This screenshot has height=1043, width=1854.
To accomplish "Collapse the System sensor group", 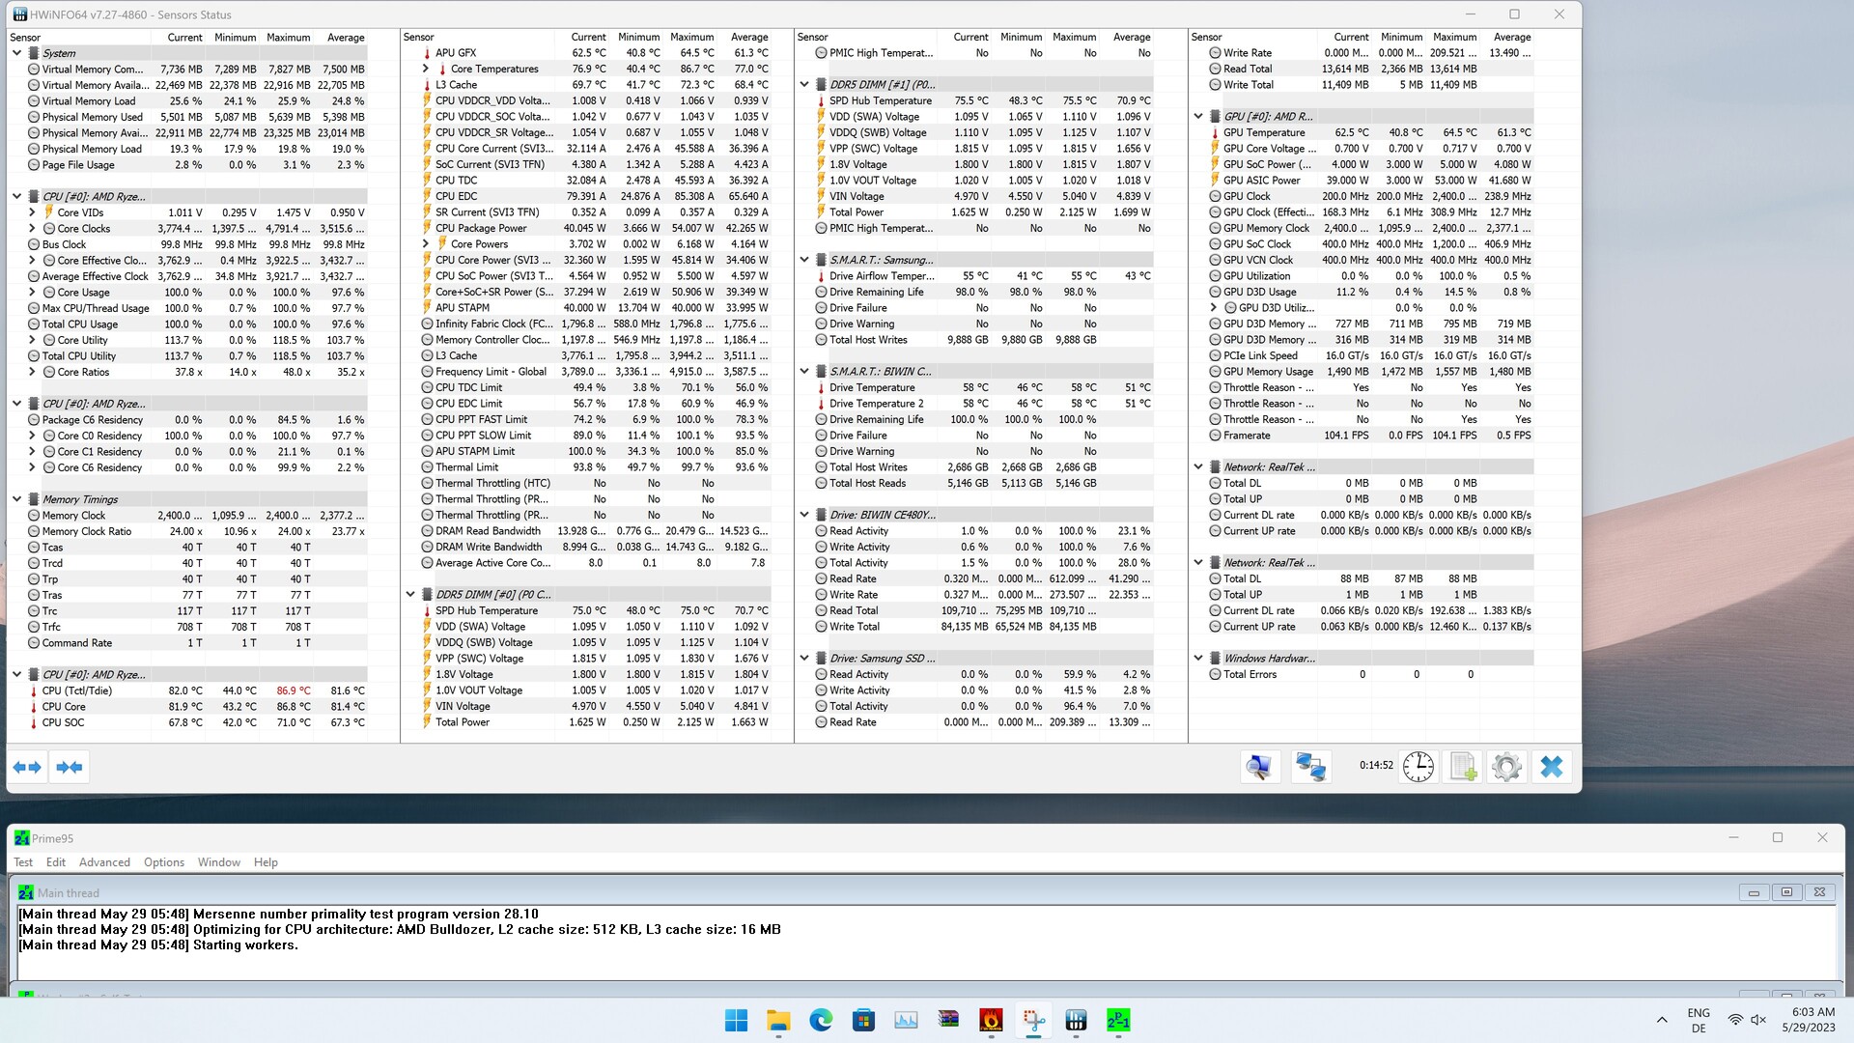I will 16,53.
